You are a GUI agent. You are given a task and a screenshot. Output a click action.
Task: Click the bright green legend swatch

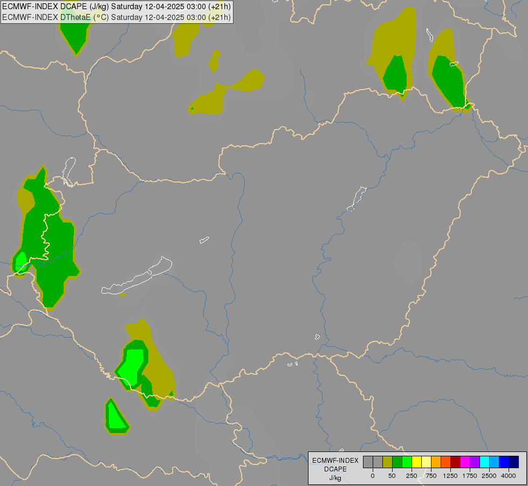tap(407, 462)
